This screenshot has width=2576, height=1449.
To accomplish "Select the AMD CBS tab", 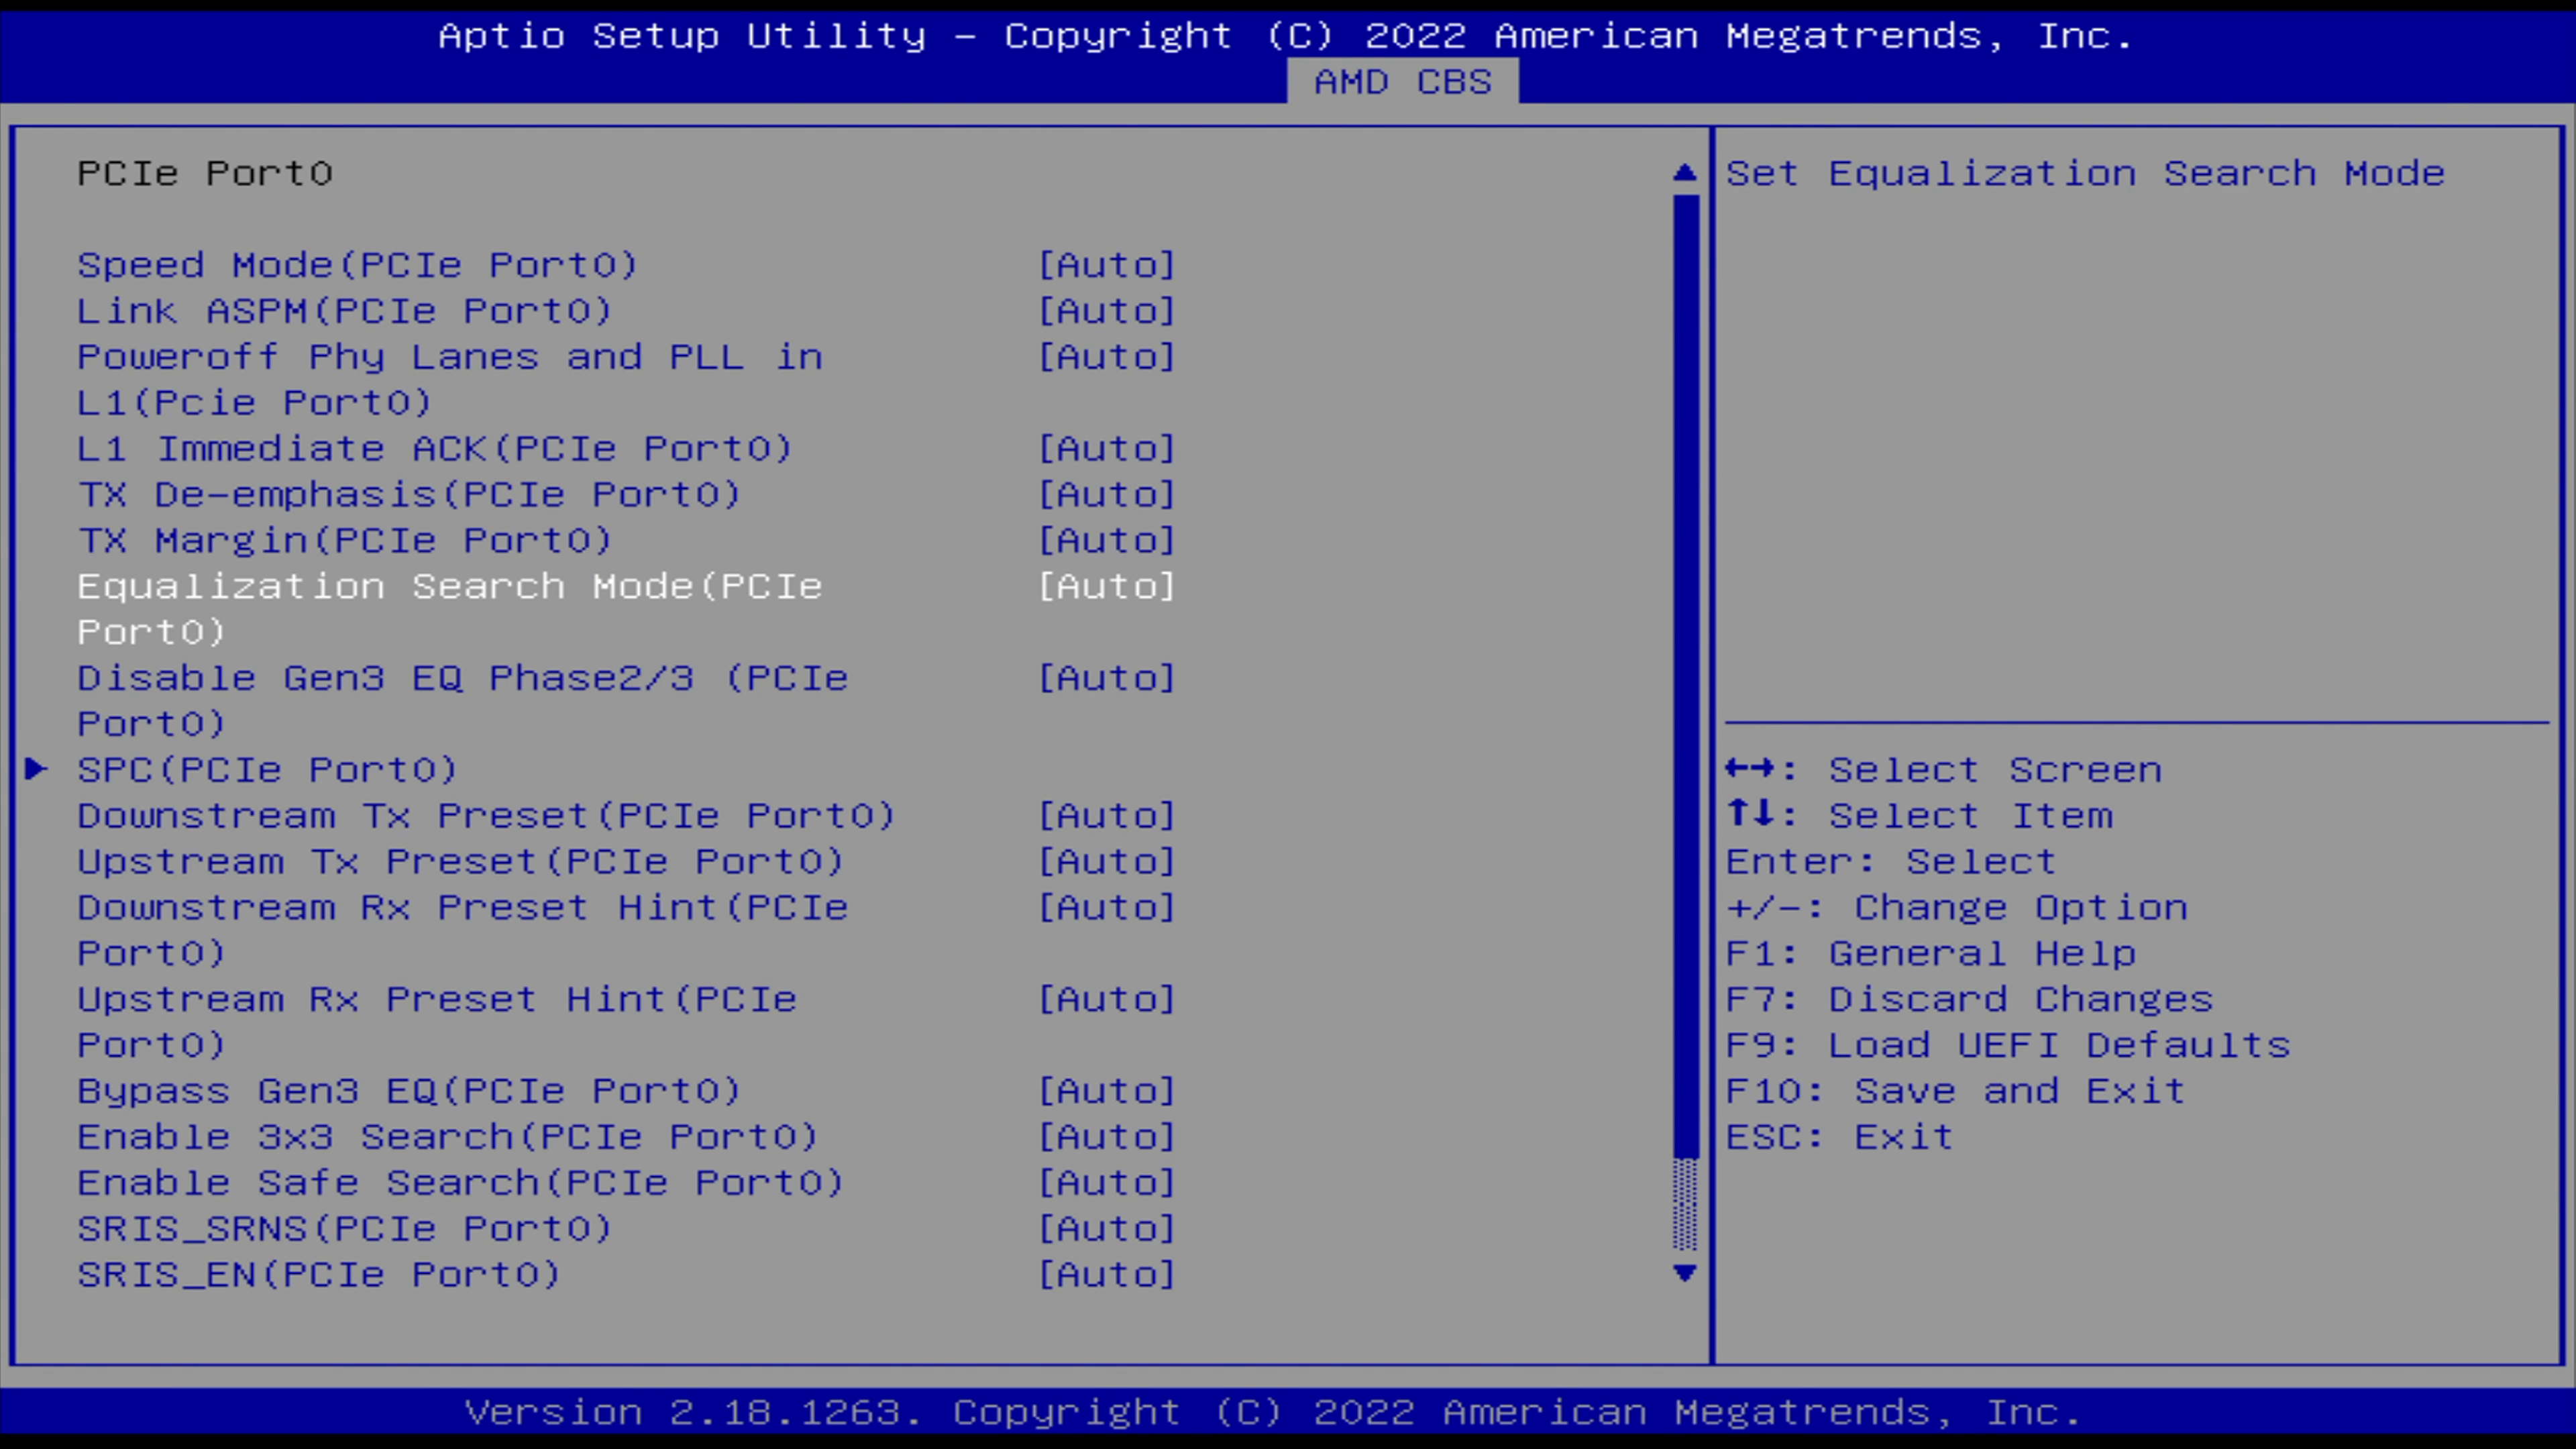I will click(1402, 82).
